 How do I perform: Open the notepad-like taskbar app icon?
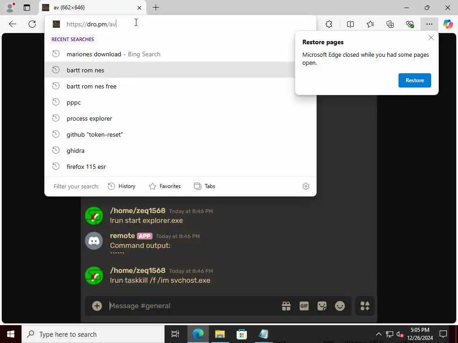click(x=263, y=334)
